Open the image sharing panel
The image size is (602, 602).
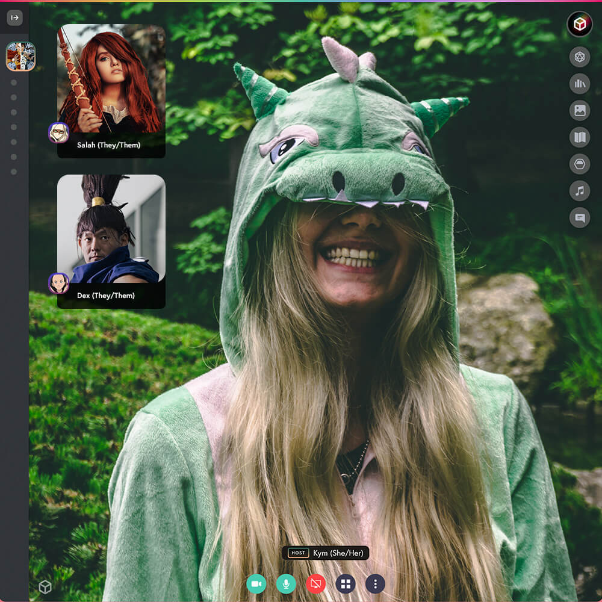click(579, 111)
